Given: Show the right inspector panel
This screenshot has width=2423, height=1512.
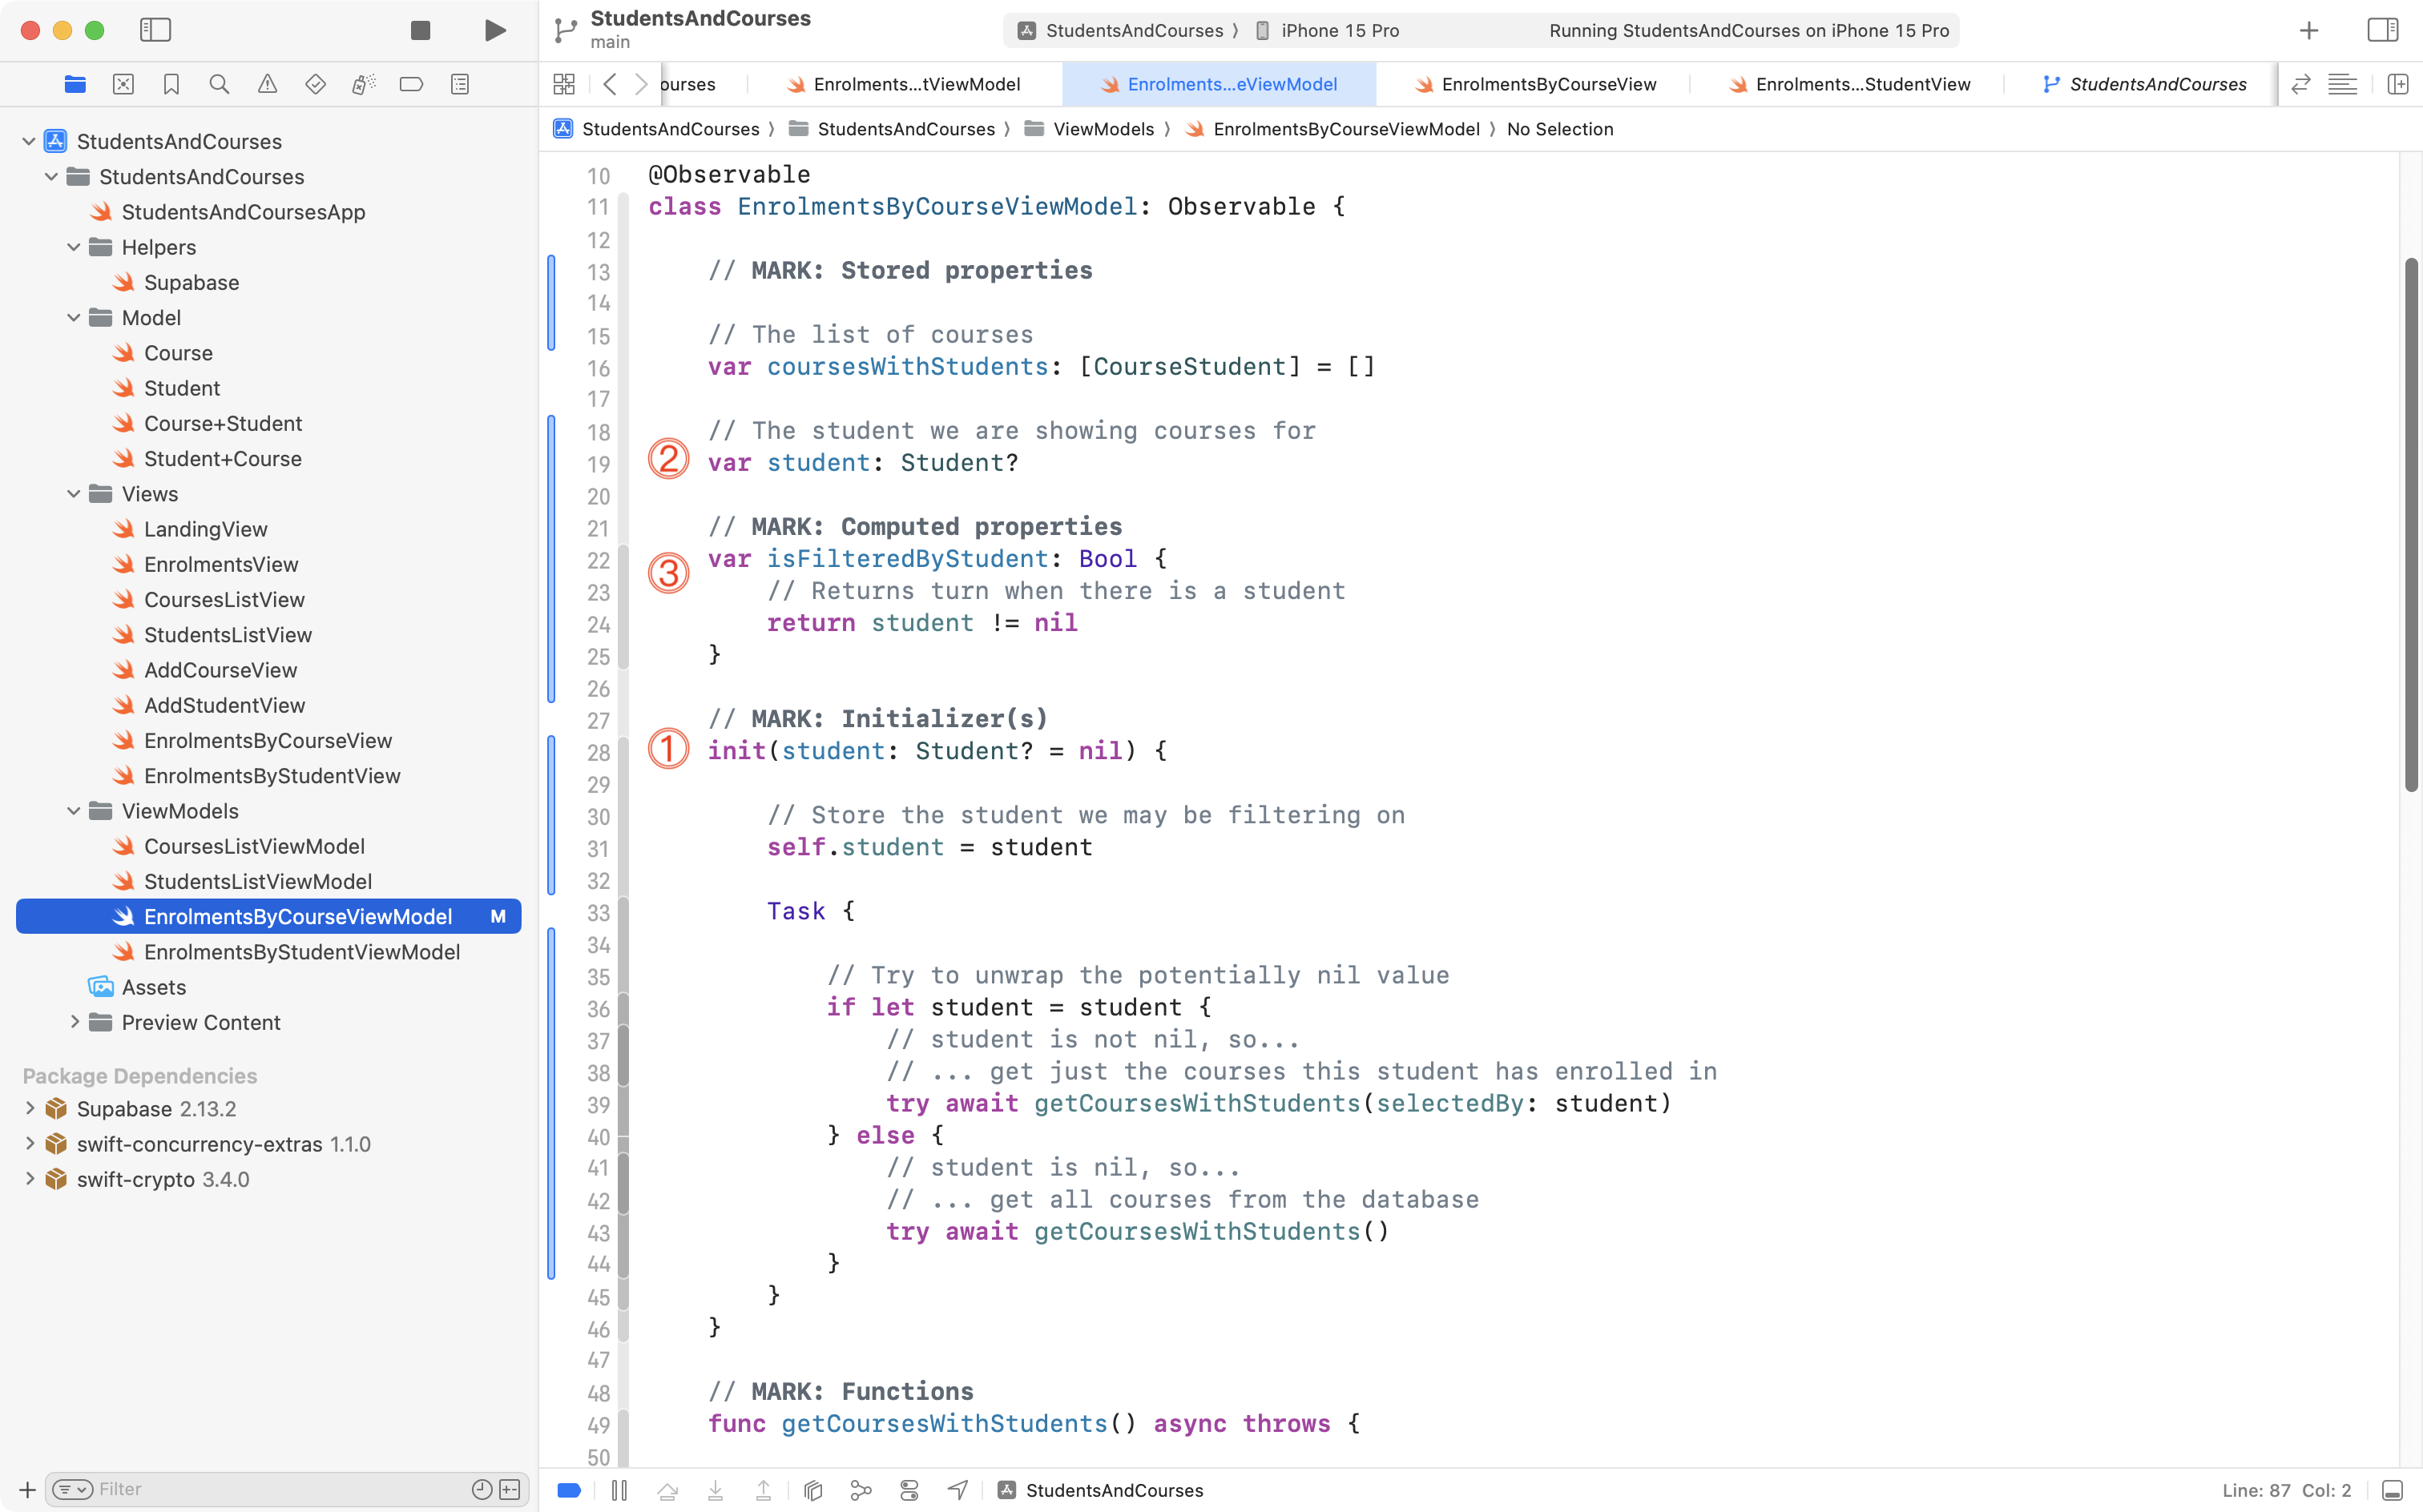Looking at the screenshot, I should (2384, 30).
